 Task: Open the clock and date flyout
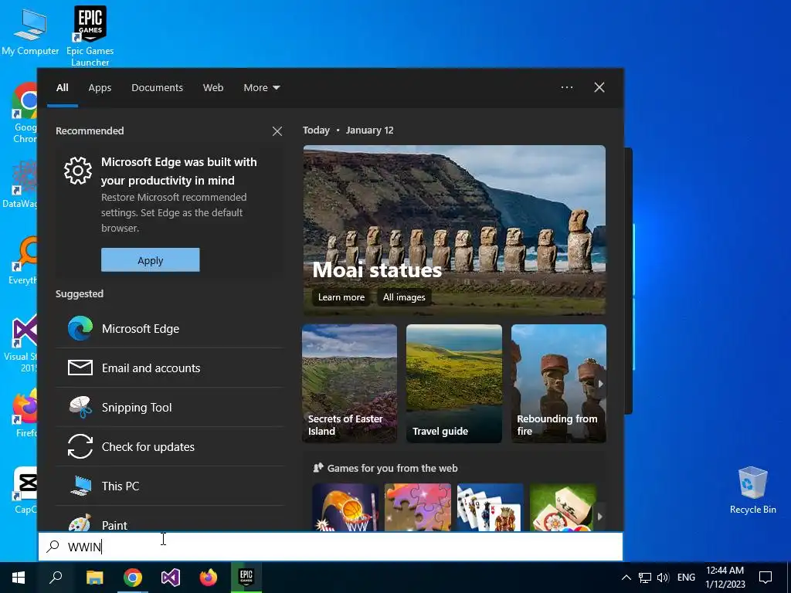tap(725, 578)
